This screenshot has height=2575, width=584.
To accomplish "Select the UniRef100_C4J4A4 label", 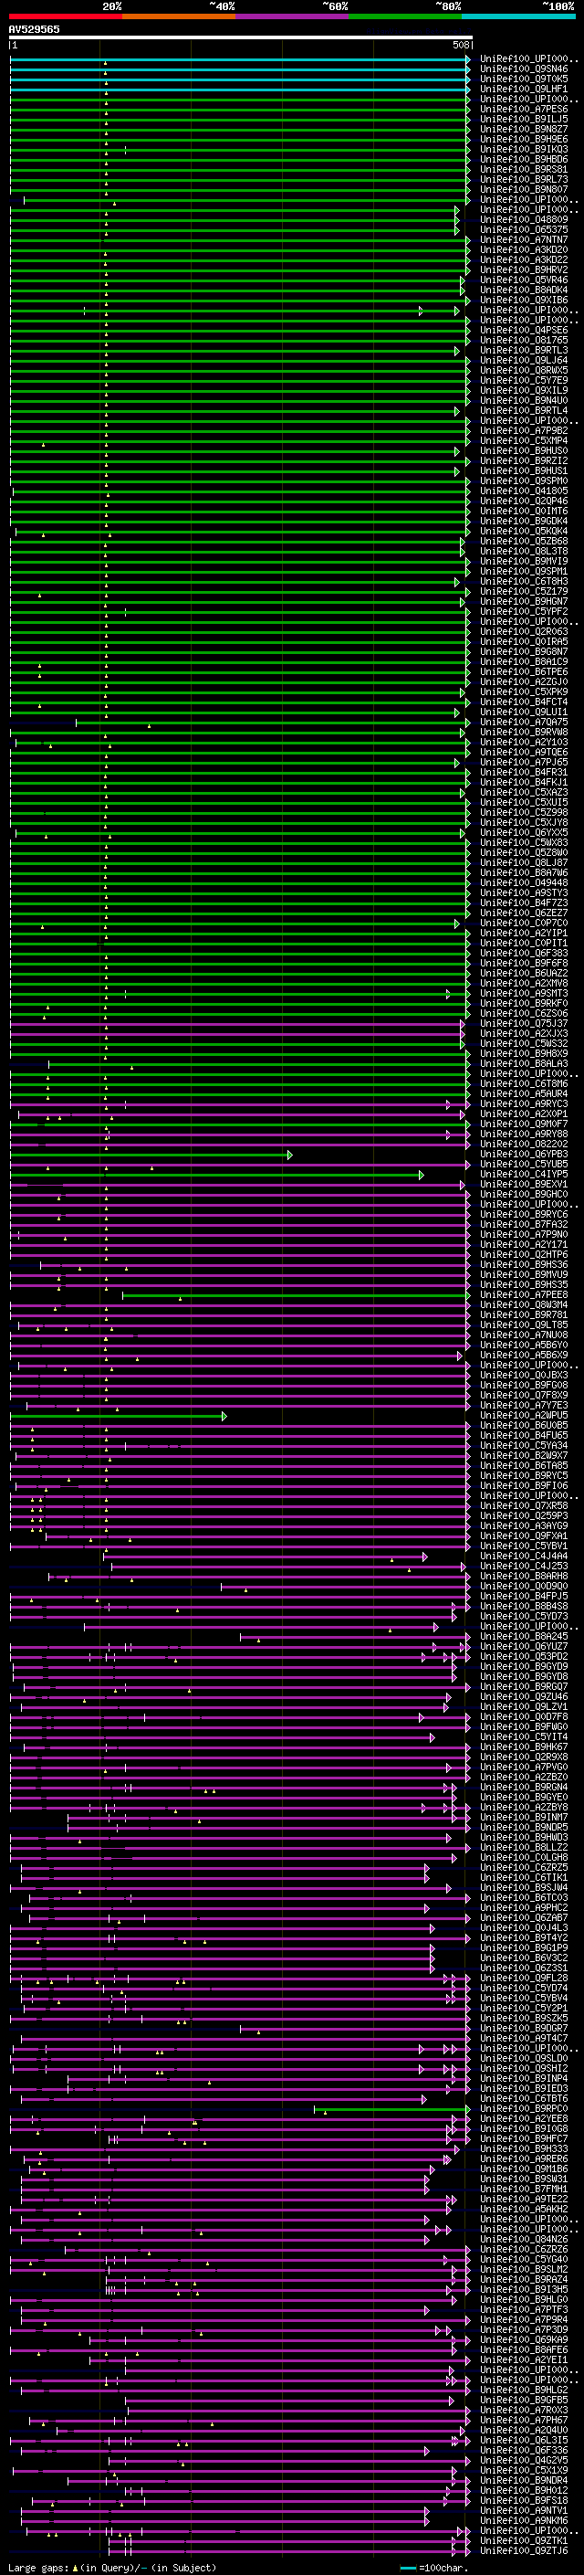I will [524, 1557].
